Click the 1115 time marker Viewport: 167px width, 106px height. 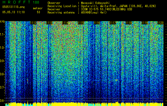[81, 23]
